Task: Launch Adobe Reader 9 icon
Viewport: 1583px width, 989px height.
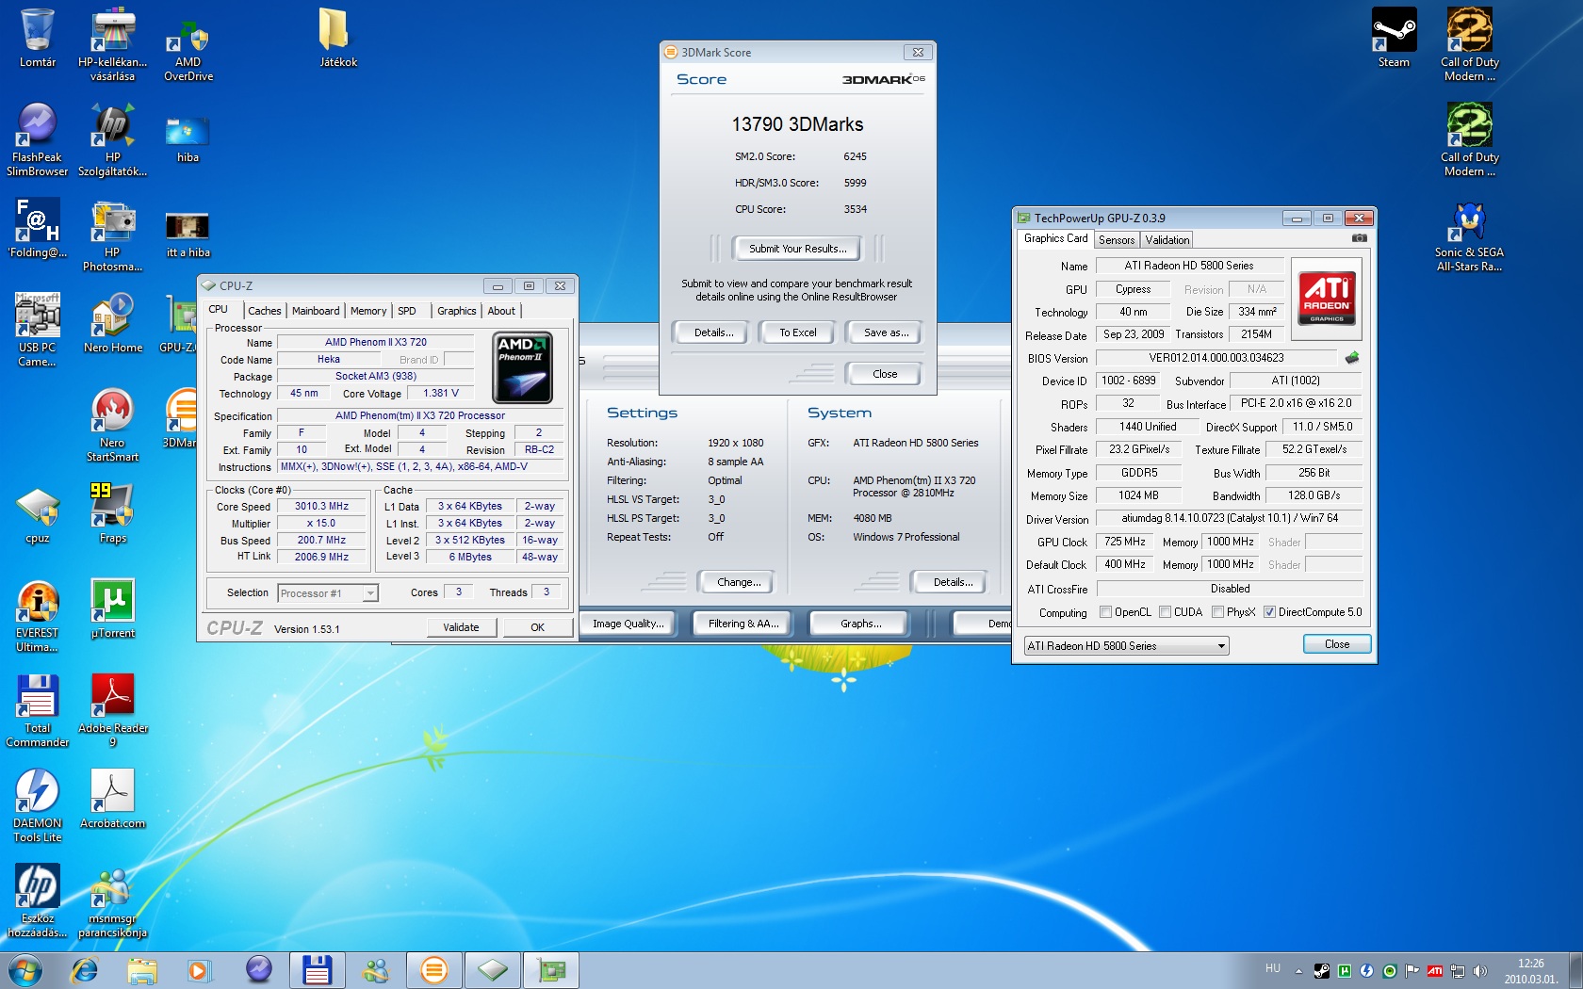Action: pos(113,710)
